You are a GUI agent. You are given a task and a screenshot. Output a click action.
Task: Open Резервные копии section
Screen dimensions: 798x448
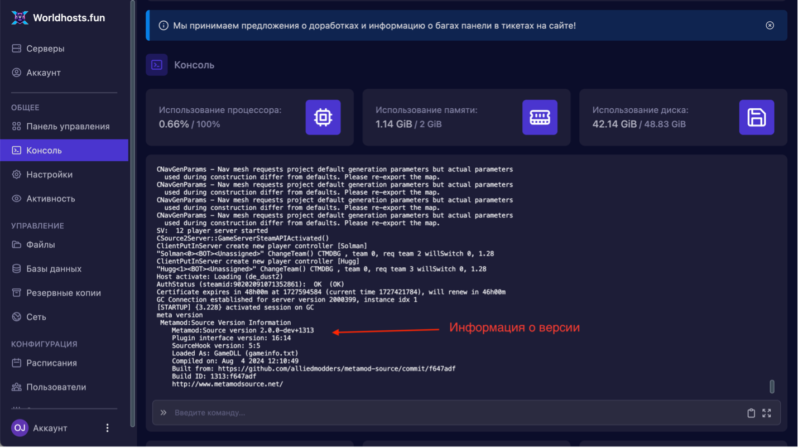coord(63,293)
